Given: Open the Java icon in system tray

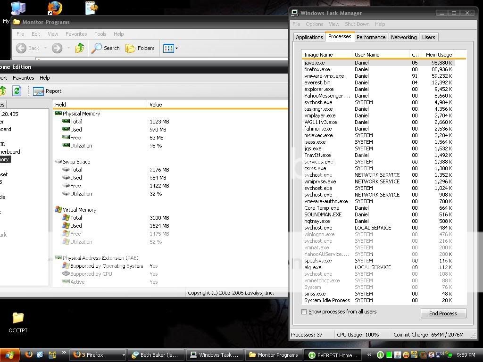Looking at the screenshot, I should coord(397,354).
